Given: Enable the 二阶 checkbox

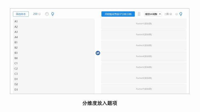Looking at the screenshot, I should pyautogui.click(x=171, y=14).
